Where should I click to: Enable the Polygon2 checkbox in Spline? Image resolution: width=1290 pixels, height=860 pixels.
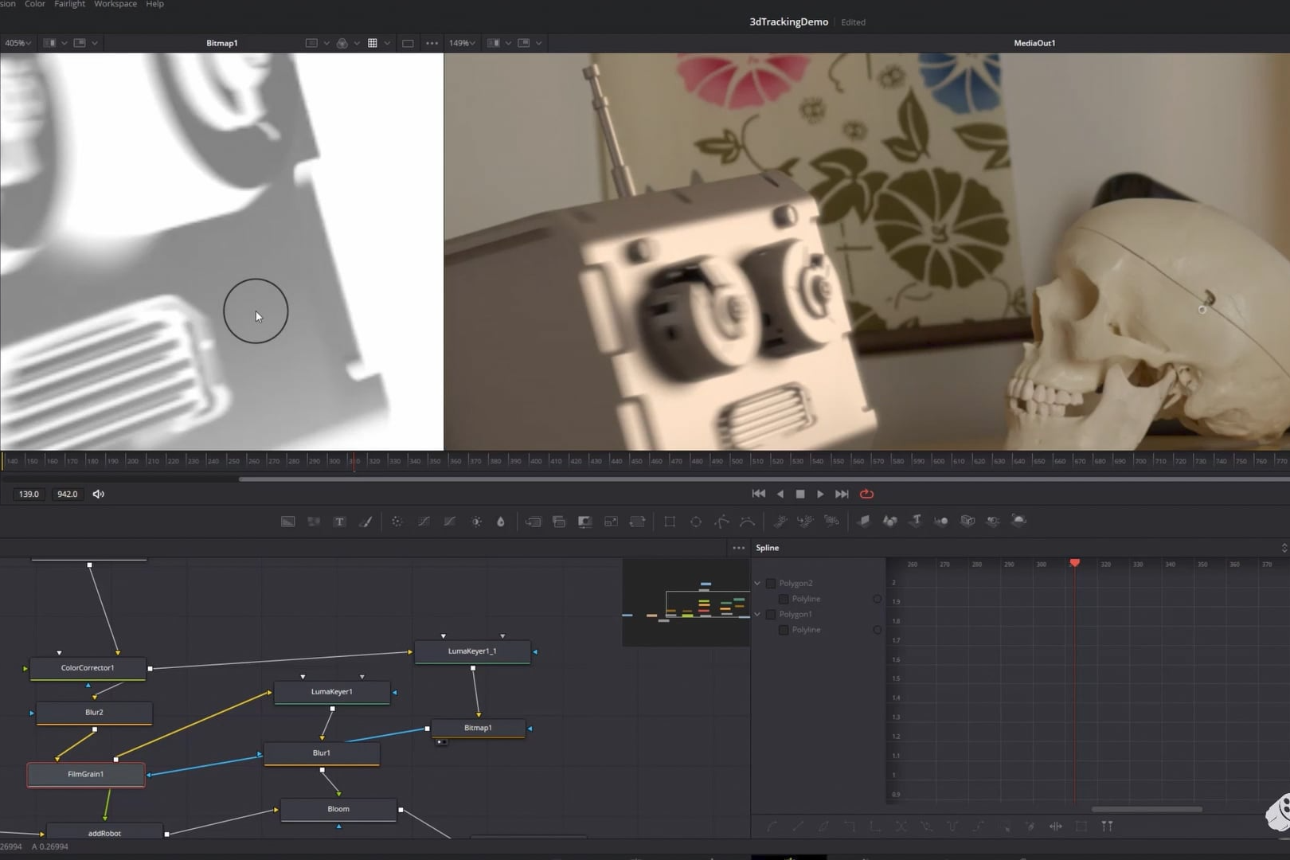coord(771,584)
